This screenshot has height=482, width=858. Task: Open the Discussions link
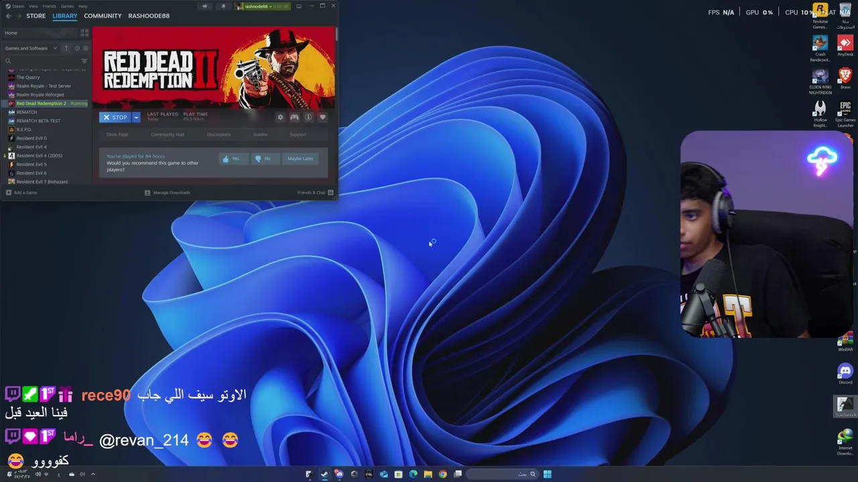[x=219, y=135]
